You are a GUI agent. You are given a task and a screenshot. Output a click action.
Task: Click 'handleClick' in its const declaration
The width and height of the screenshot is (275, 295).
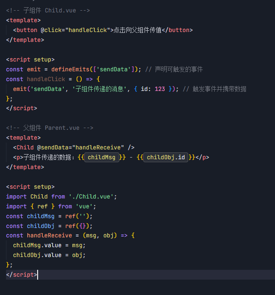point(46,79)
